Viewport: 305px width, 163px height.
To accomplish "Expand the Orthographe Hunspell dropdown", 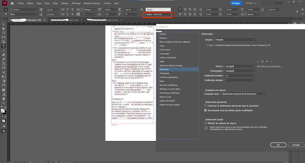I will click(240, 71).
